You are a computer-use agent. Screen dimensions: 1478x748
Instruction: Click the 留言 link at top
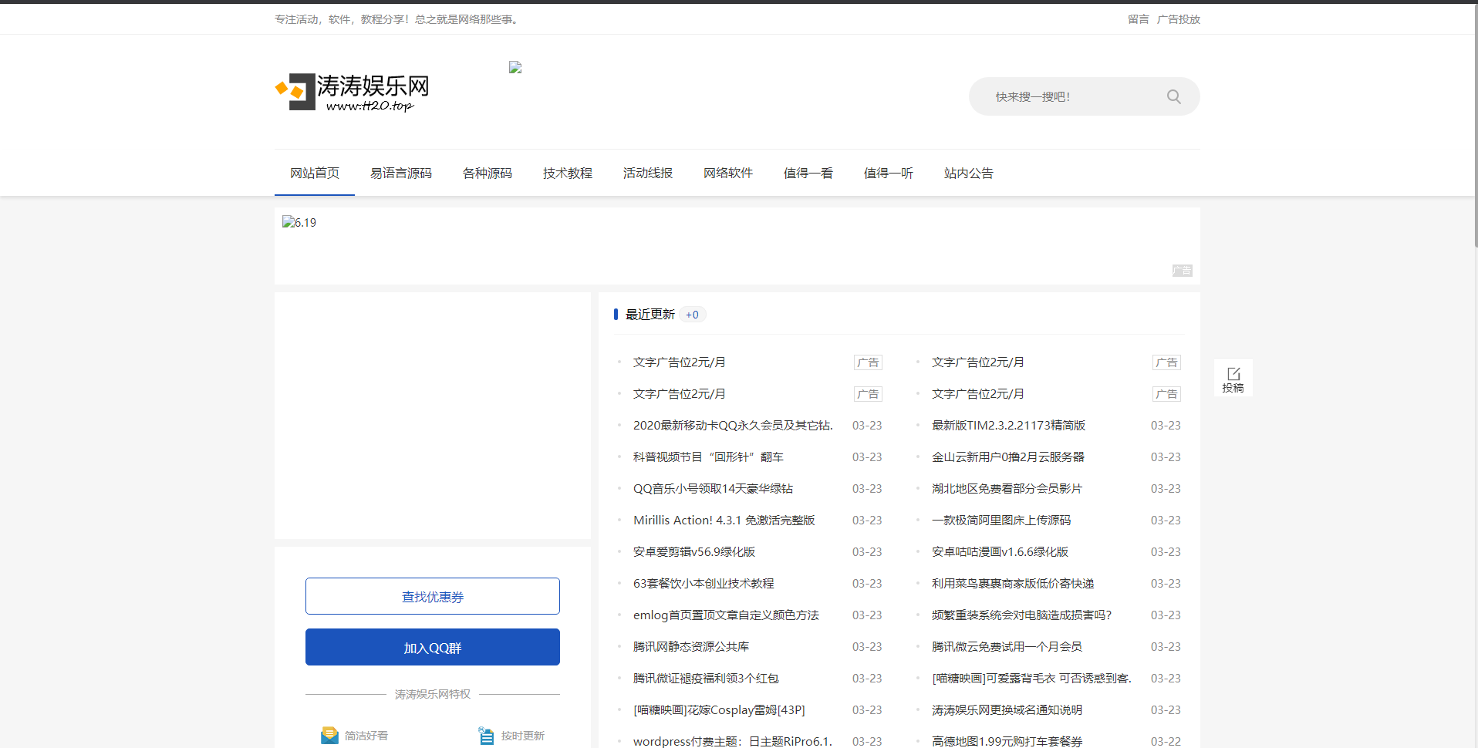(1138, 19)
